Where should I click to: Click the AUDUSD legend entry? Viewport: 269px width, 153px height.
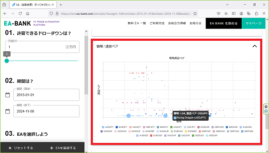pyautogui.click(x=245, y=127)
